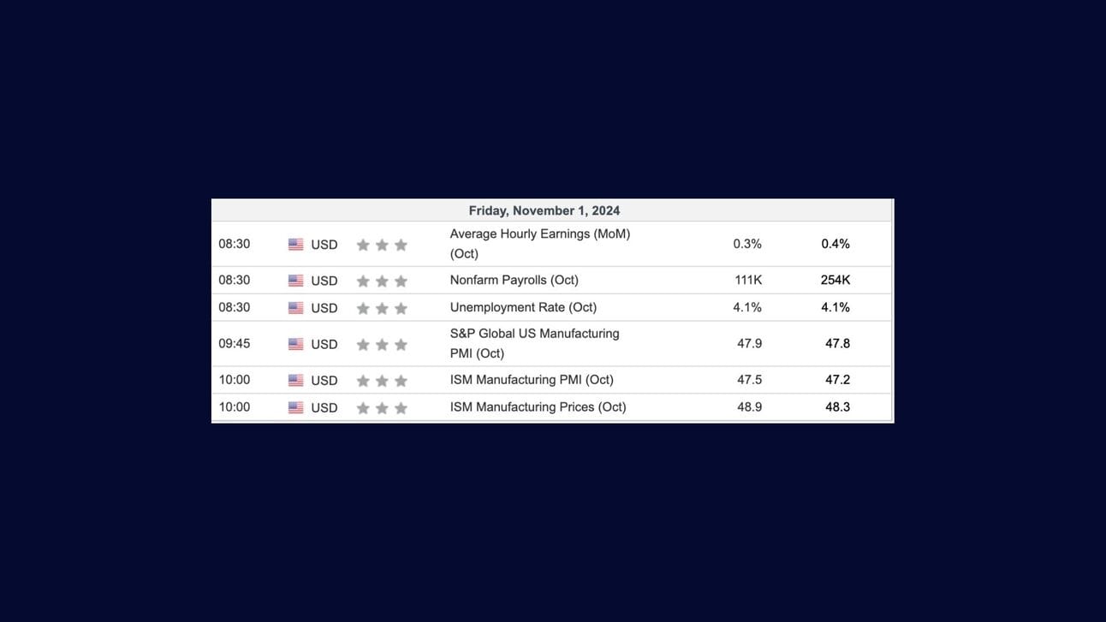Screen dimensions: 1106x622
Task: Click the Friday, November 1, 2024 header
Action: pos(544,210)
